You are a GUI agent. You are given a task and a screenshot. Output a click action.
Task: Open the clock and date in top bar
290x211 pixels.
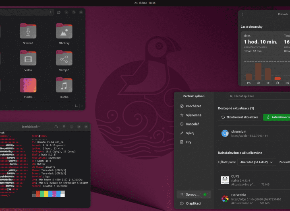point(145,3)
